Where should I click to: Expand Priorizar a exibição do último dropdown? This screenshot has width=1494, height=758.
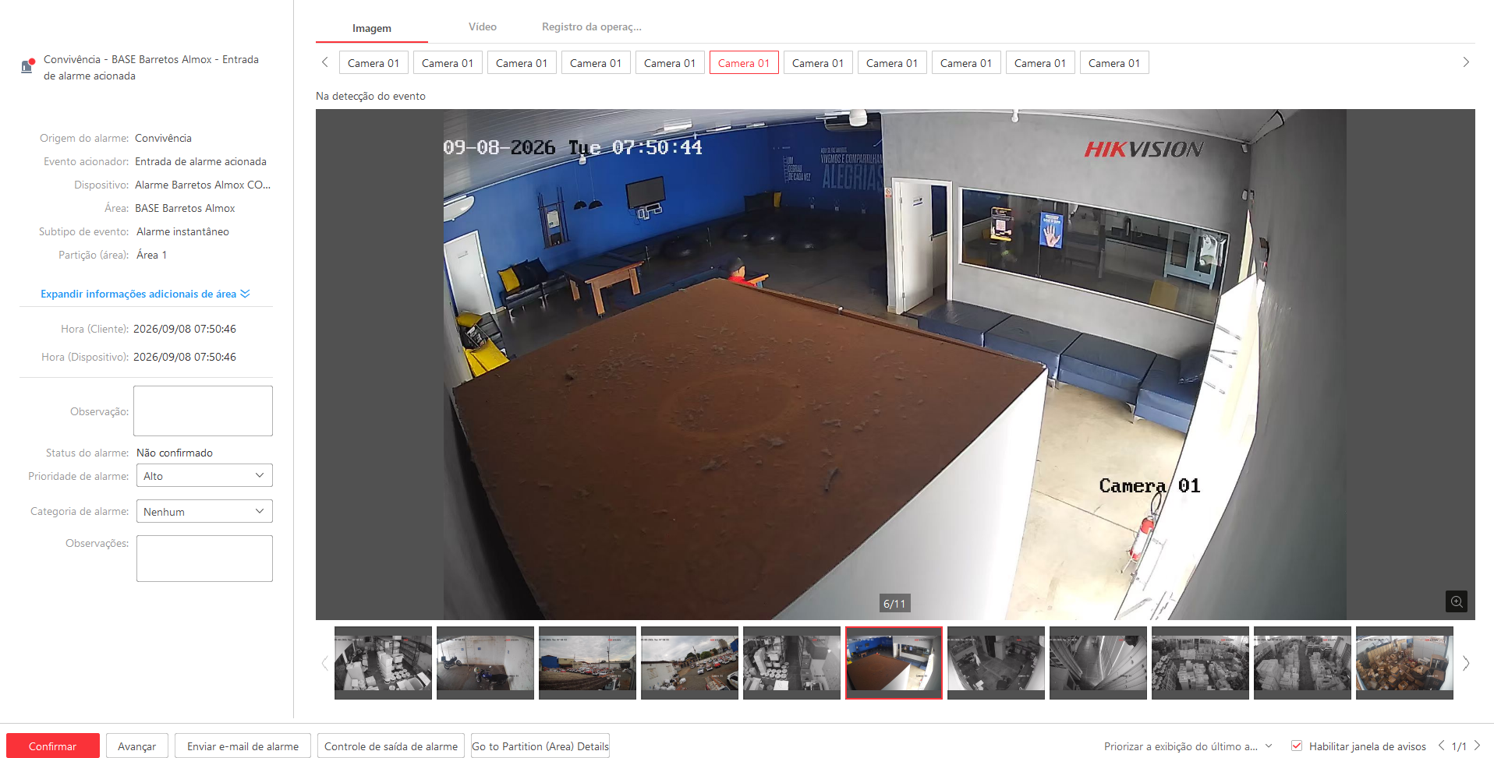1188,746
